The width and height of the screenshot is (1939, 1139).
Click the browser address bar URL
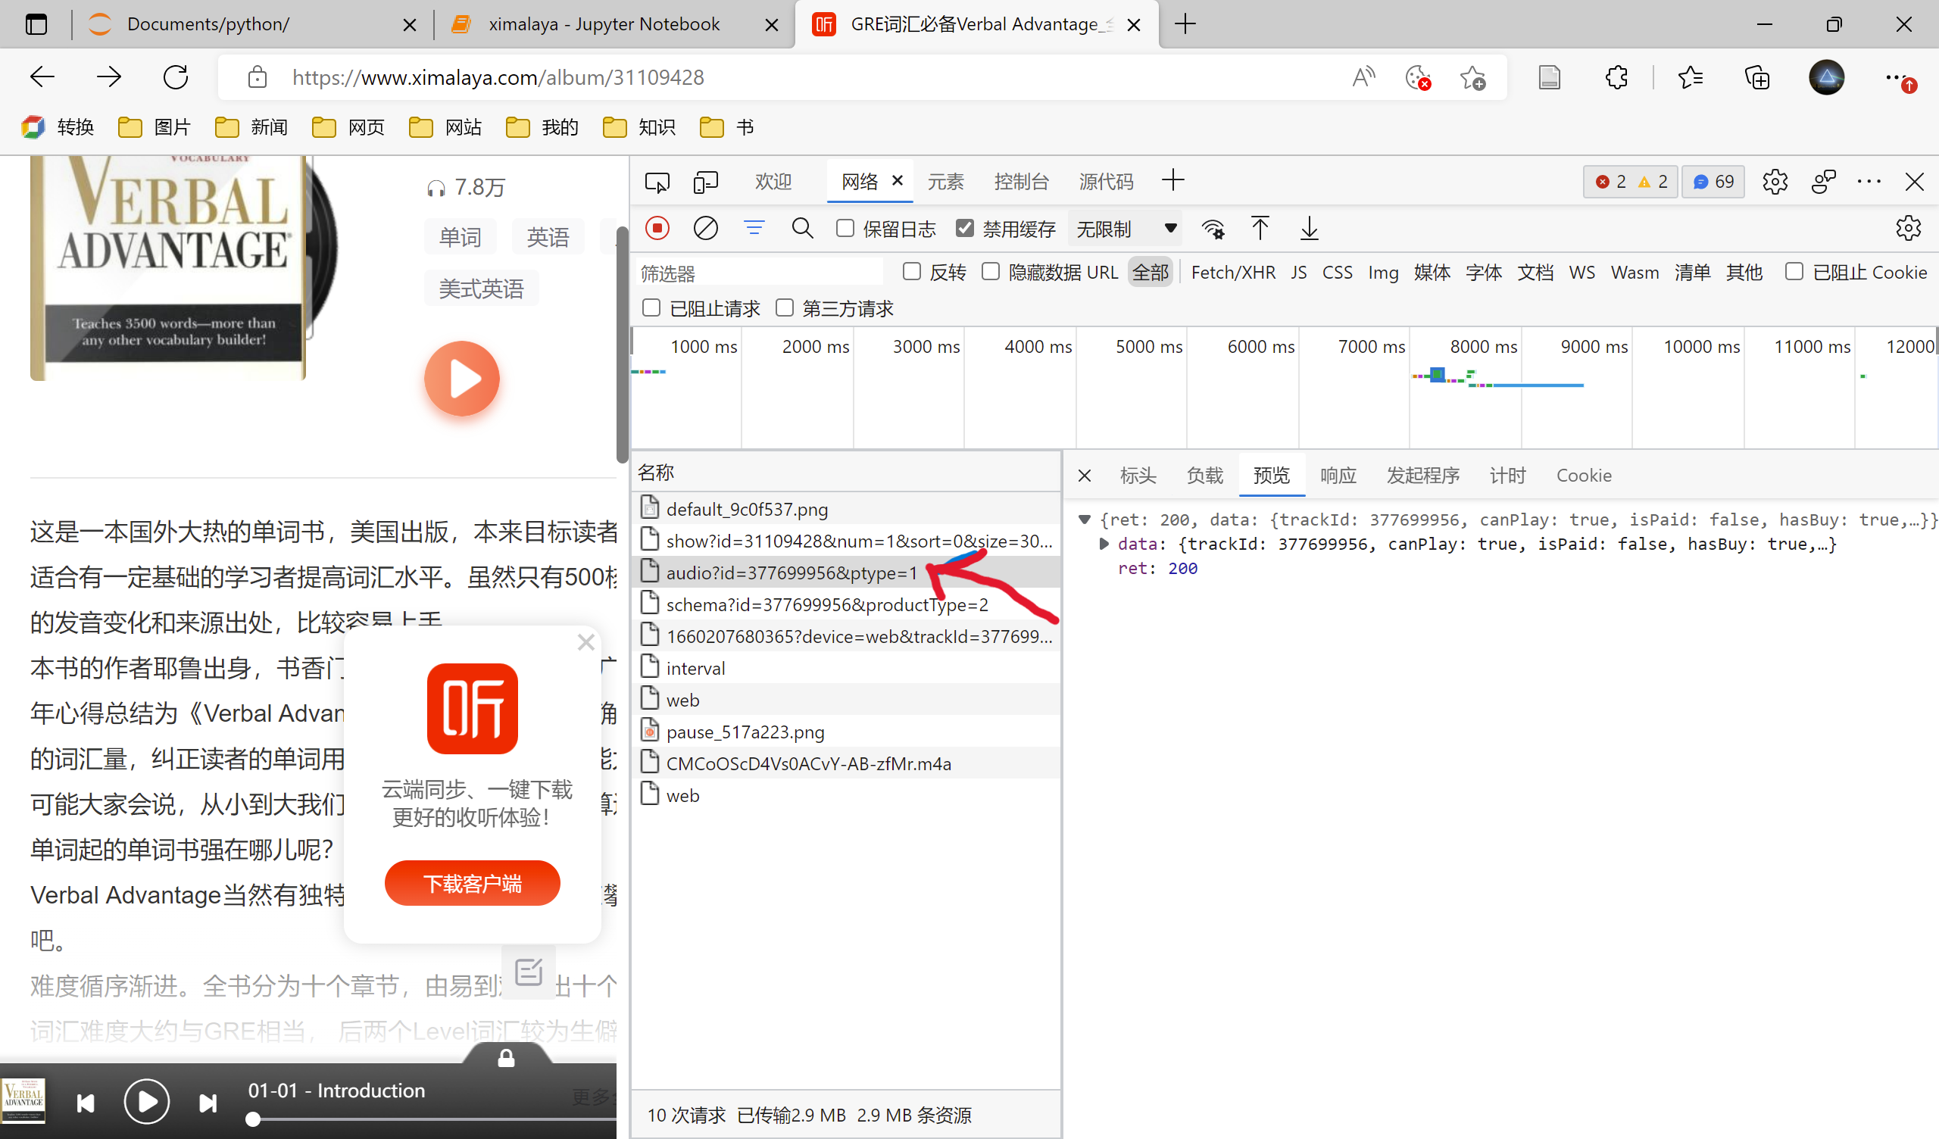(x=498, y=77)
